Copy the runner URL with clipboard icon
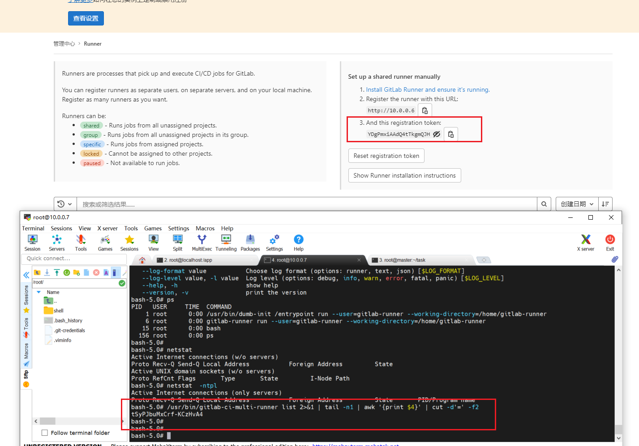This screenshot has width=639, height=446. pos(425,110)
